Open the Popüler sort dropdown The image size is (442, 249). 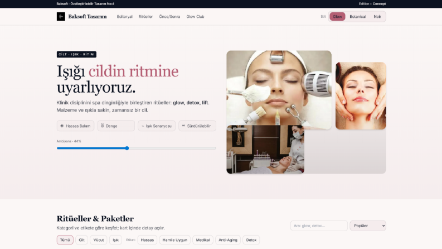368,226
